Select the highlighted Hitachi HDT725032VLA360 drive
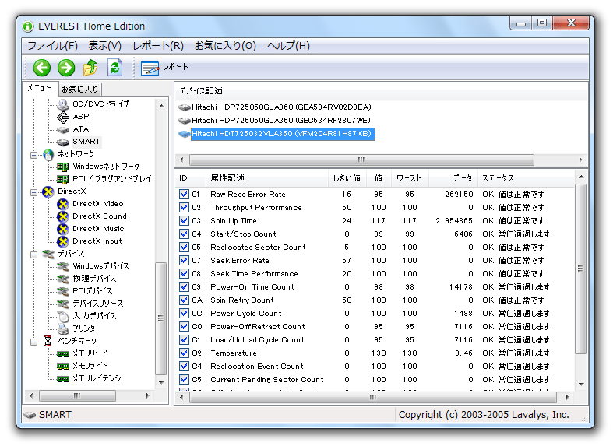The image size is (613, 446). click(x=277, y=134)
